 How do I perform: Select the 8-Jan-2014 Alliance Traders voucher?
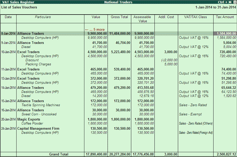(x=118, y=33)
